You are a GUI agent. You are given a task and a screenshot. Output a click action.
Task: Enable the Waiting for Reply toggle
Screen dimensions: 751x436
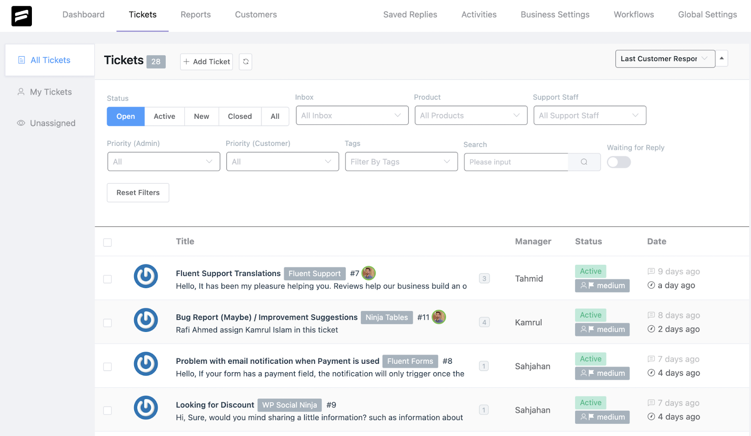(619, 162)
